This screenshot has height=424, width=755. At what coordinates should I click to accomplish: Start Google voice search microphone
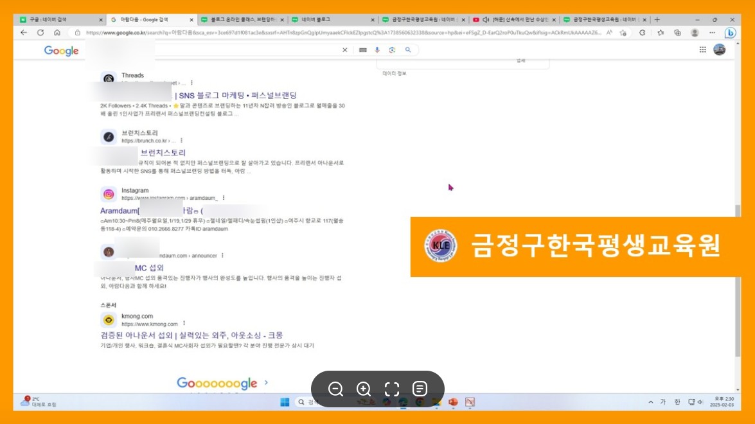coord(377,50)
